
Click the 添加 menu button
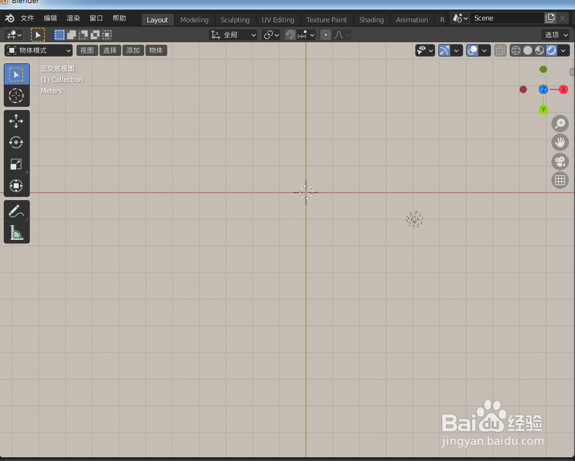(x=132, y=50)
